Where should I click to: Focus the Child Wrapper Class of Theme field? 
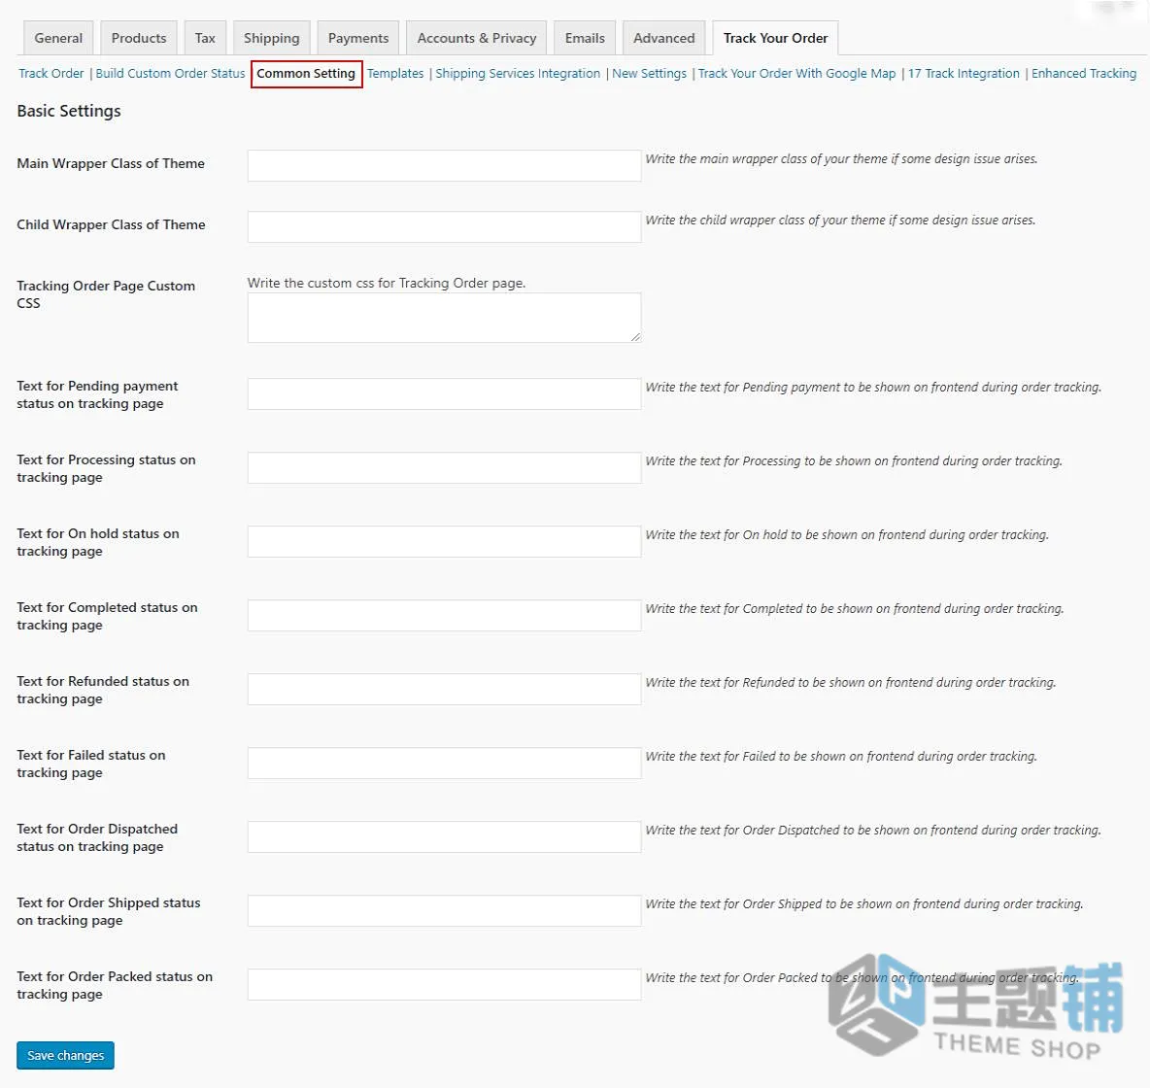pos(445,226)
